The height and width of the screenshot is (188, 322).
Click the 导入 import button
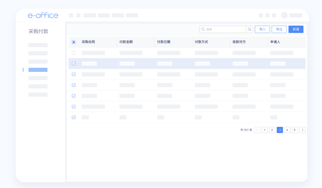point(262,29)
